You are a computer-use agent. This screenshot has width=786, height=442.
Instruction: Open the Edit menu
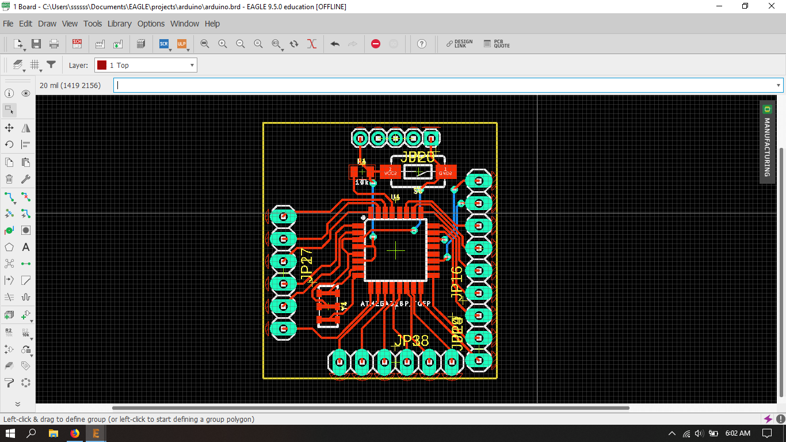25,24
